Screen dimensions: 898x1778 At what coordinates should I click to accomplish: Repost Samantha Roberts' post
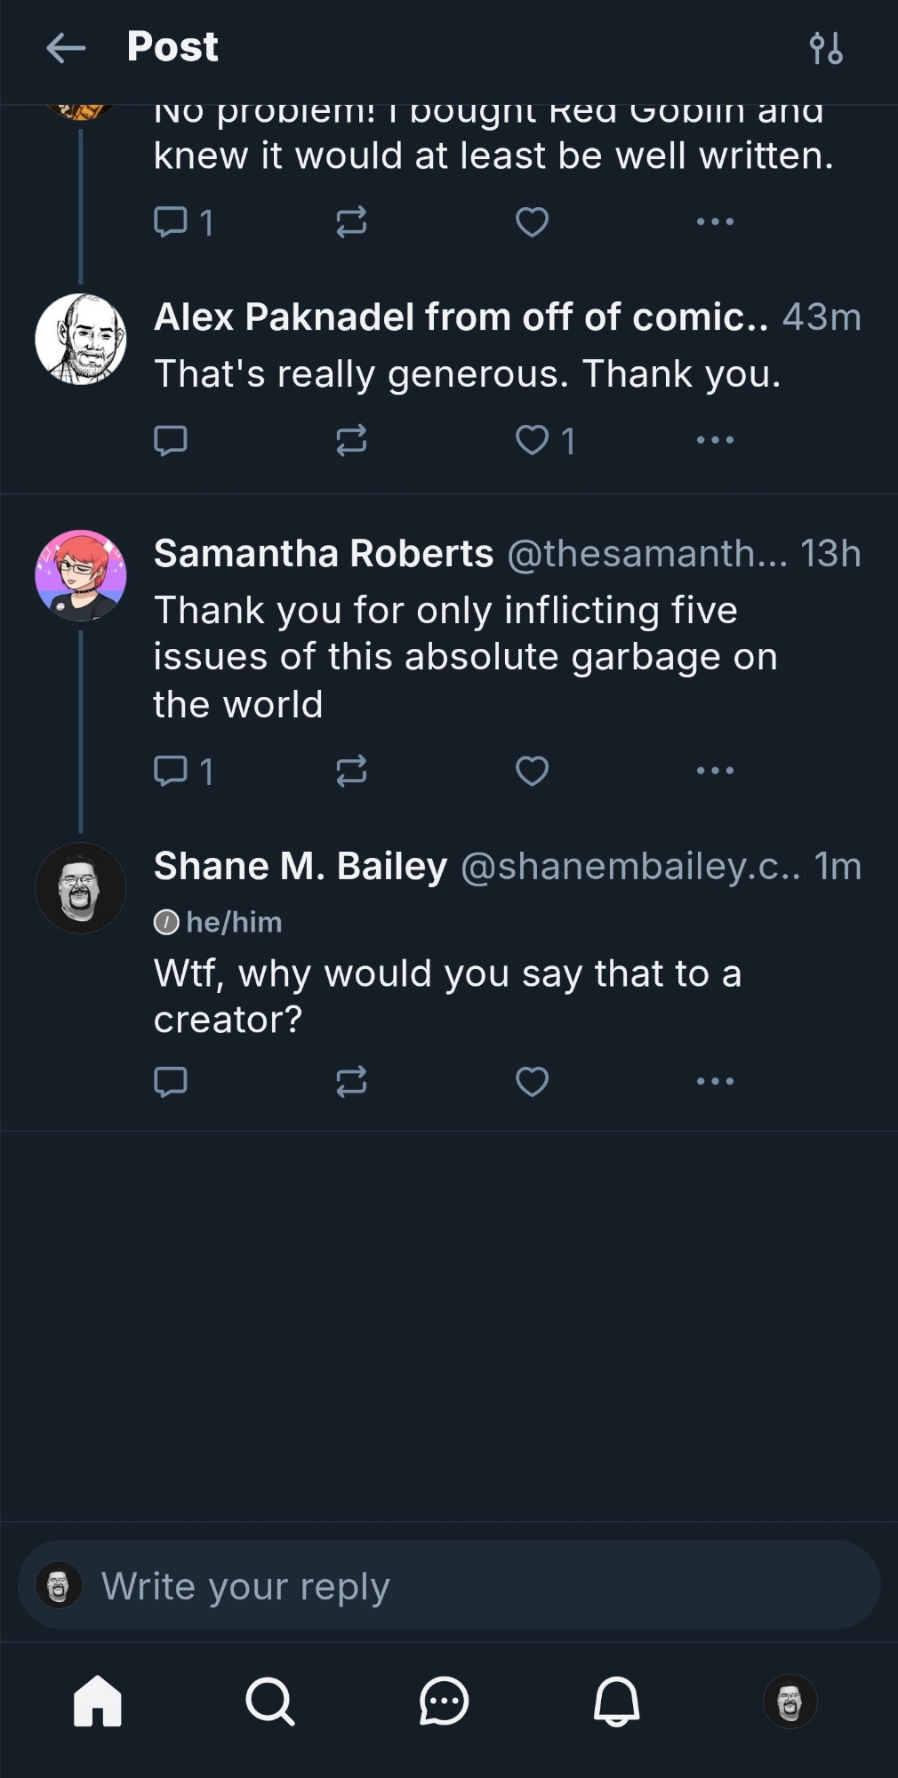351,771
